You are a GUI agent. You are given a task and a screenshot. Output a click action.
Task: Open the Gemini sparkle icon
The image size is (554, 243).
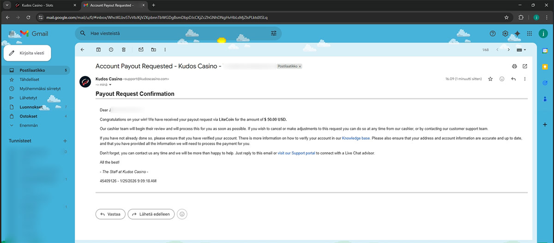tap(517, 34)
